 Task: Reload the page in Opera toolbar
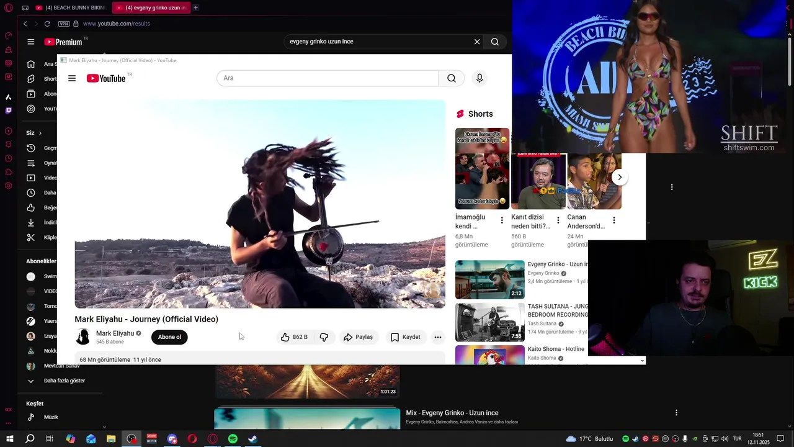point(47,24)
